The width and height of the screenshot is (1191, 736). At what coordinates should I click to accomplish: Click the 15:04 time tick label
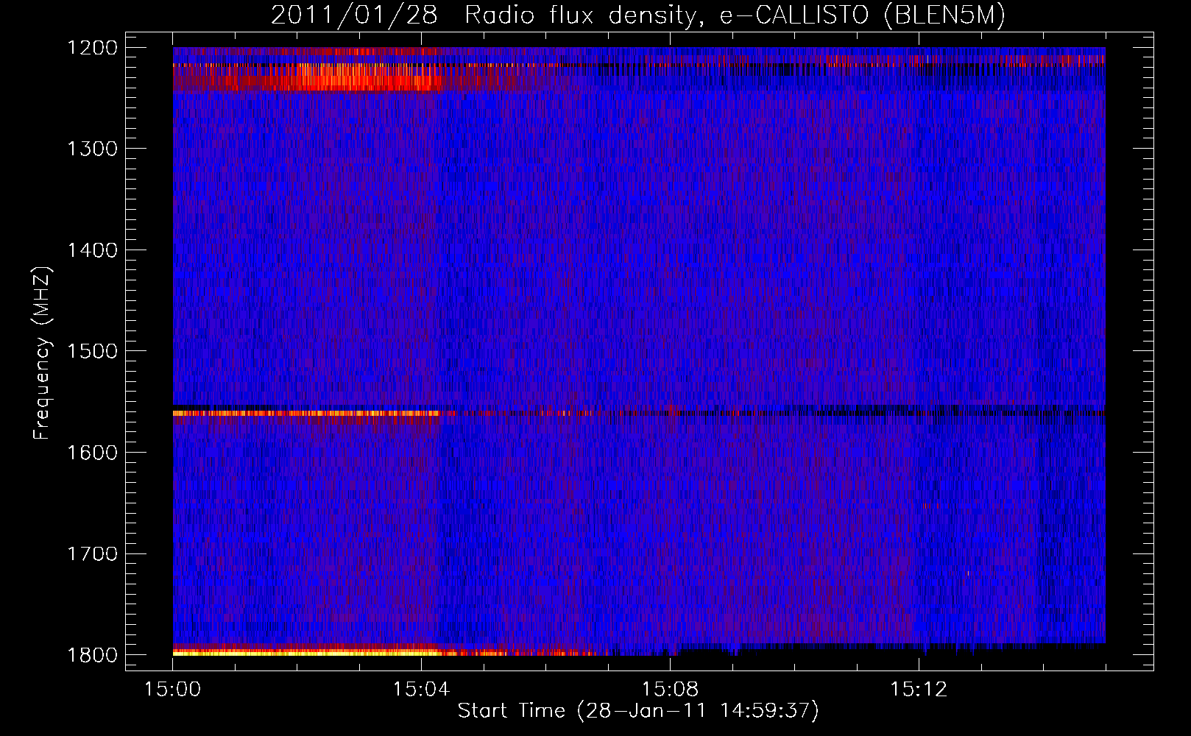pyautogui.click(x=421, y=690)
